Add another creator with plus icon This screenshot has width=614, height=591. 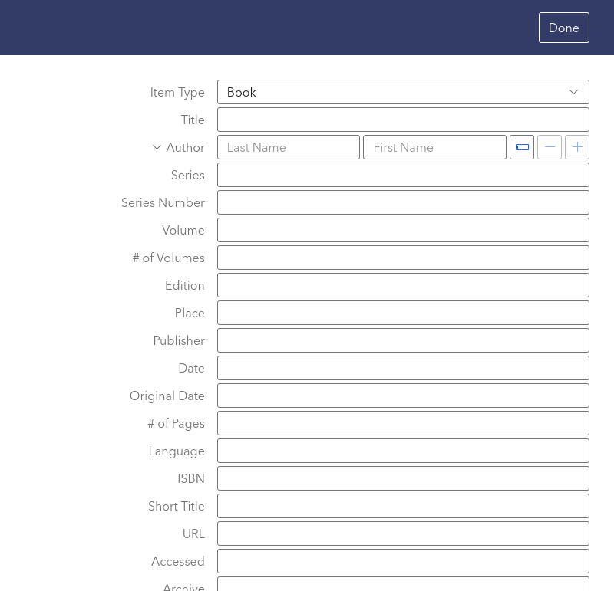tap(577, 147)
